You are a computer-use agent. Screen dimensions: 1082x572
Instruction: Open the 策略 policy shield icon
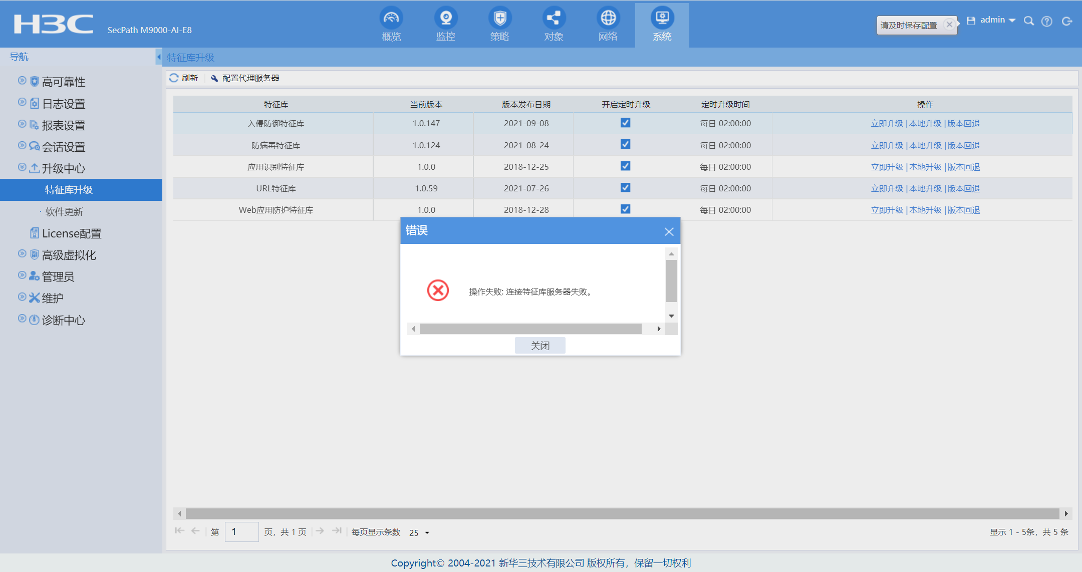pyautogui.click(x=499, y=19)
